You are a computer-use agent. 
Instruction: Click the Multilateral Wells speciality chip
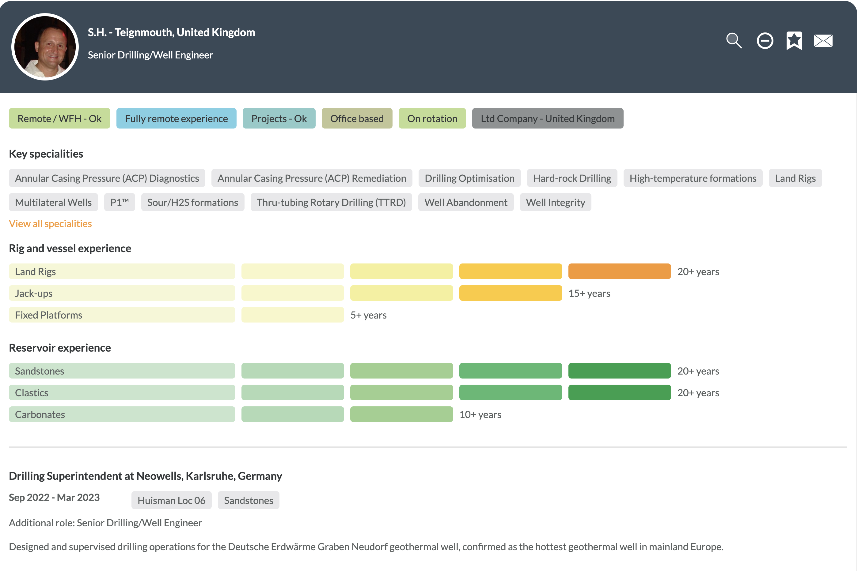click(53, 202)
